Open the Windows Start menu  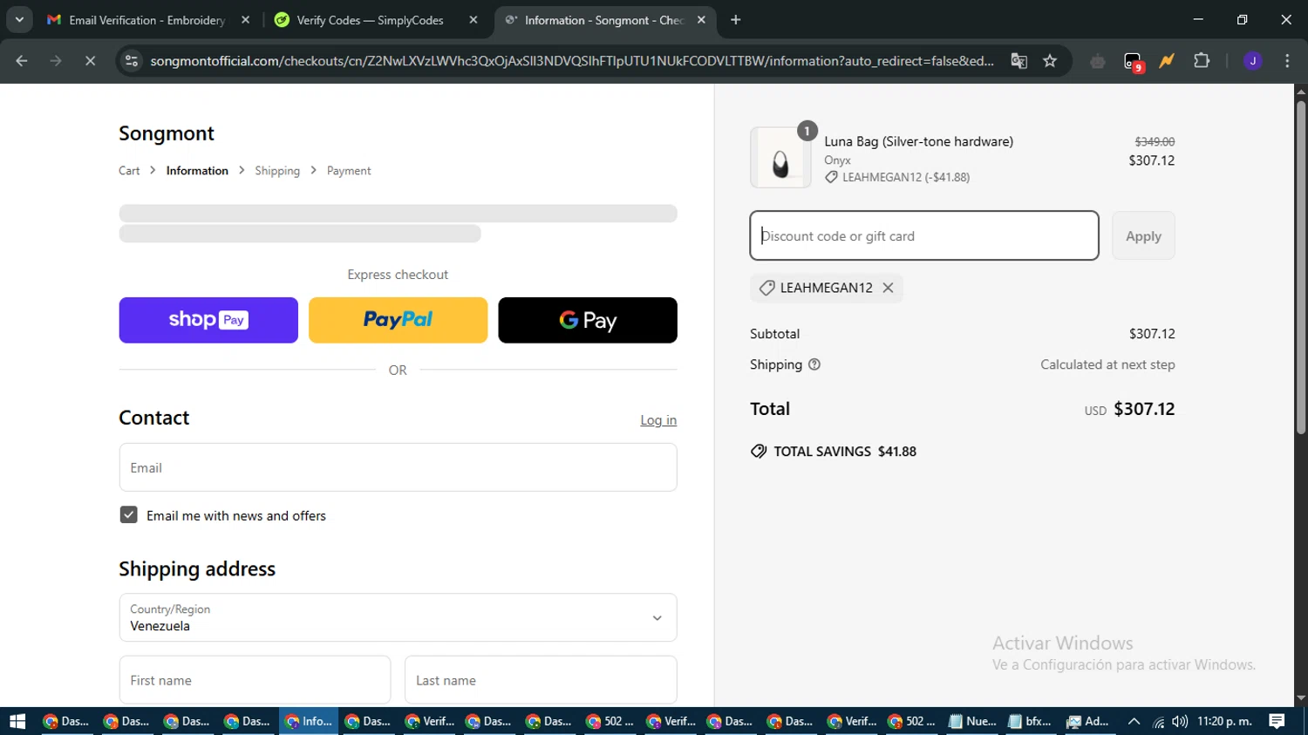coord(17,721)
